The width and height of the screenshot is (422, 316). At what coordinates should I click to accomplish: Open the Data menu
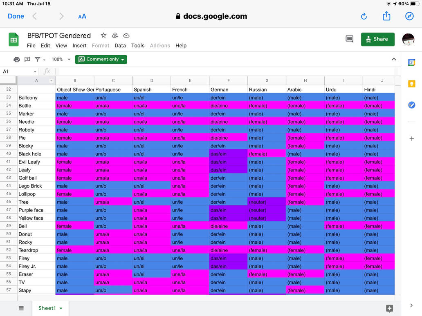pos(120,46)
